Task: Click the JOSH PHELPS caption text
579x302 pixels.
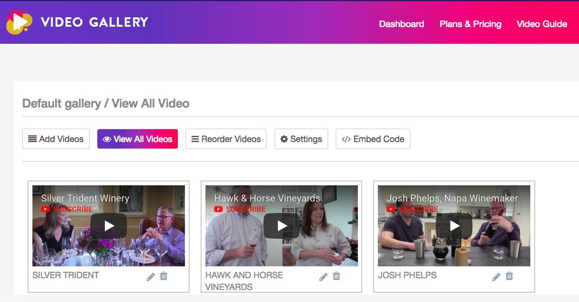Action: pyautogui.click(x=407, y=276)
